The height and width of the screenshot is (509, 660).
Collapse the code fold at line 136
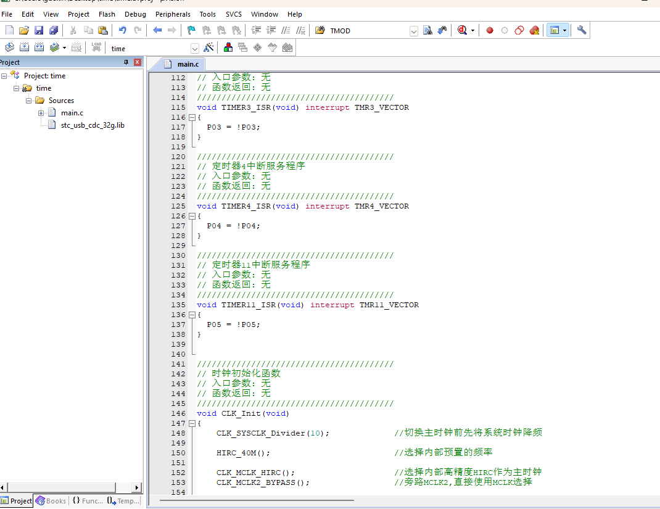[192, 315]
